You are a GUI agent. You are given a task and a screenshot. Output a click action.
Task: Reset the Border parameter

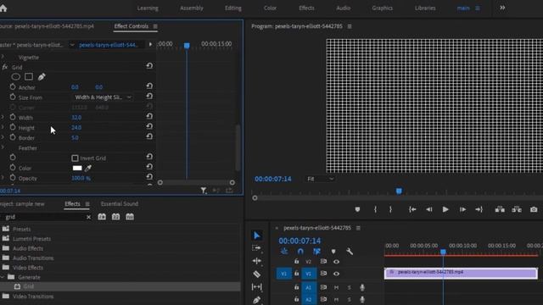pyautogui.click(x=149, y=136)
